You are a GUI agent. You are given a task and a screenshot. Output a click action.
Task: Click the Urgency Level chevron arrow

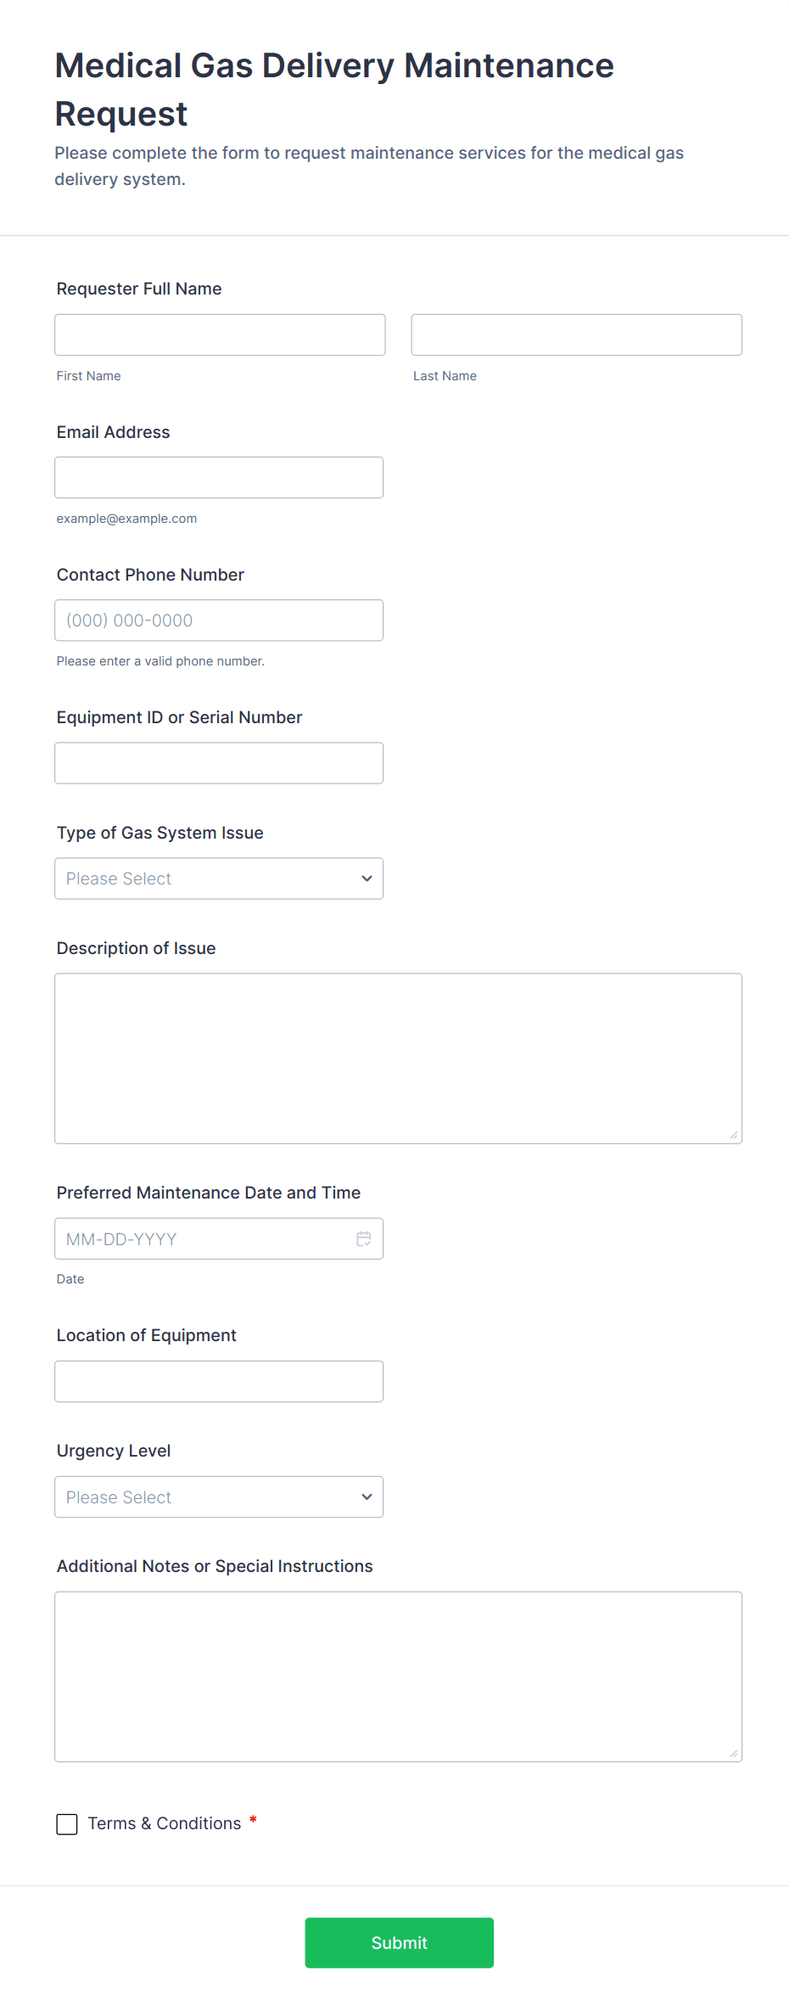point(367,1497)
